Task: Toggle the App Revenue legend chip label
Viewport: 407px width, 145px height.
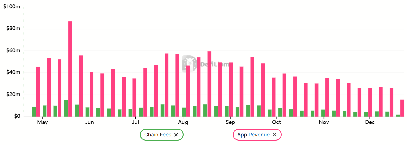Action: tap(253, 135)
